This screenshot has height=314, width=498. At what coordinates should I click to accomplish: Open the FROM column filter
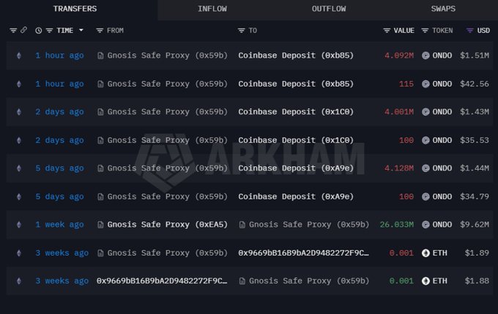click(100, 31)
